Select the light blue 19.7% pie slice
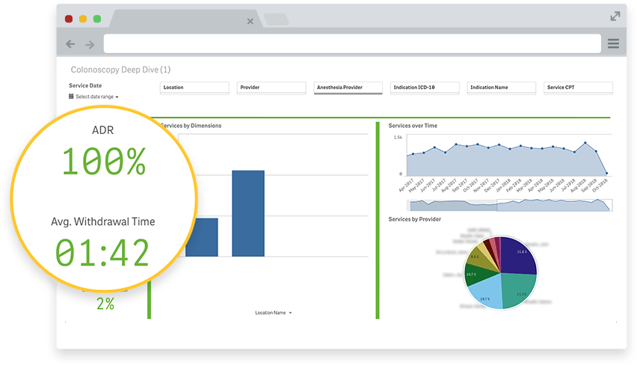 click(487, 292)
